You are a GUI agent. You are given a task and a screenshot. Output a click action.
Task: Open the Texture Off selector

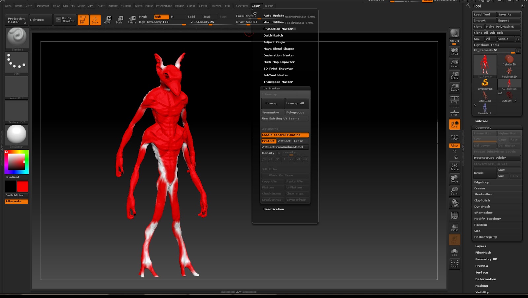(x=17, y=112)
